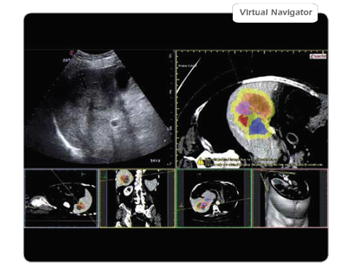Image resolution: width=353 pixels, height=265 pixels.
Task: Select the fused CT segmentation pane
Action: tap(252, 109)
